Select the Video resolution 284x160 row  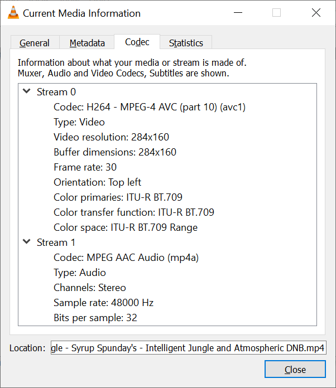[111, 137]
